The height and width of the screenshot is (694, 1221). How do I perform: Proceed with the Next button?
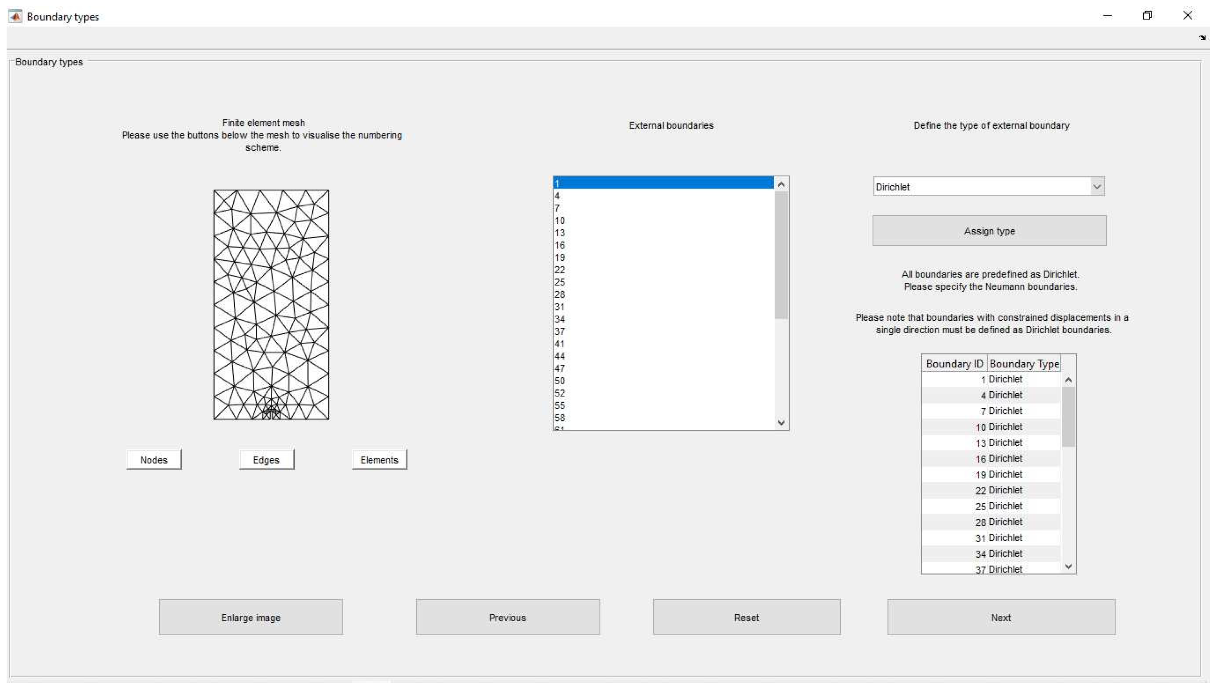1001,618
